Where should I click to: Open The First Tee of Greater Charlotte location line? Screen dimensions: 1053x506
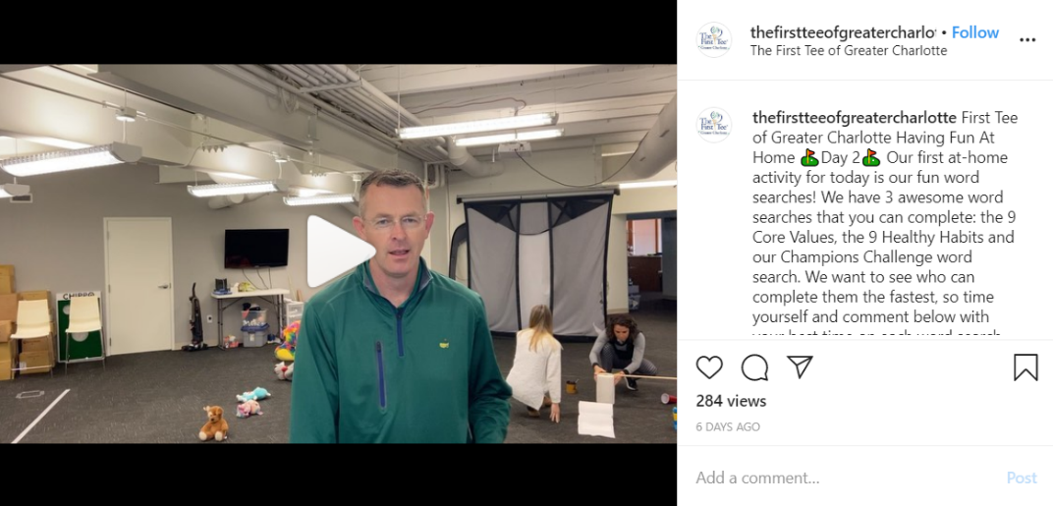pos(849,51)
